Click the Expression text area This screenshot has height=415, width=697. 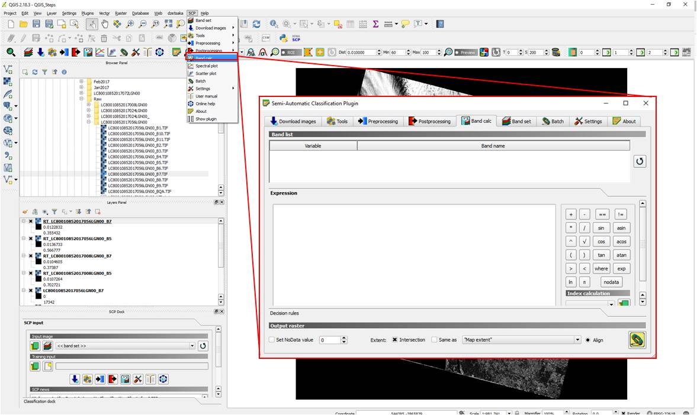coord(414,254)
